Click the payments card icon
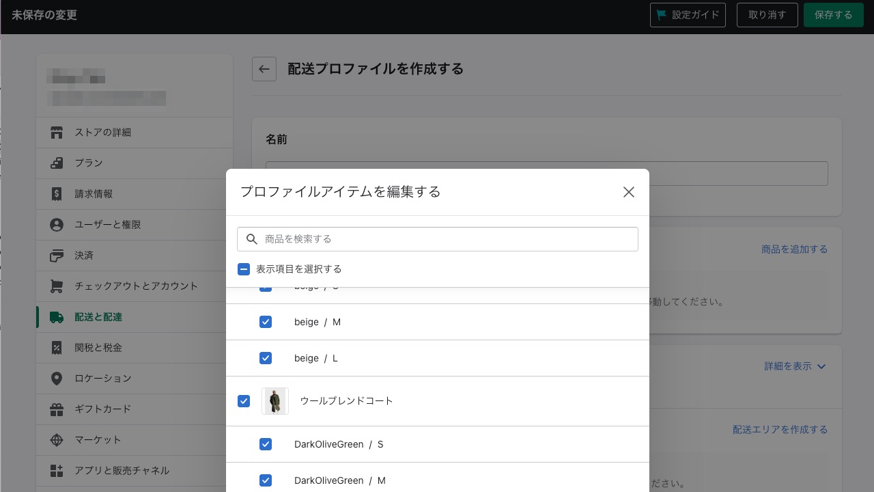This screenshot has width=874, height=492. [x=57, y=256]
